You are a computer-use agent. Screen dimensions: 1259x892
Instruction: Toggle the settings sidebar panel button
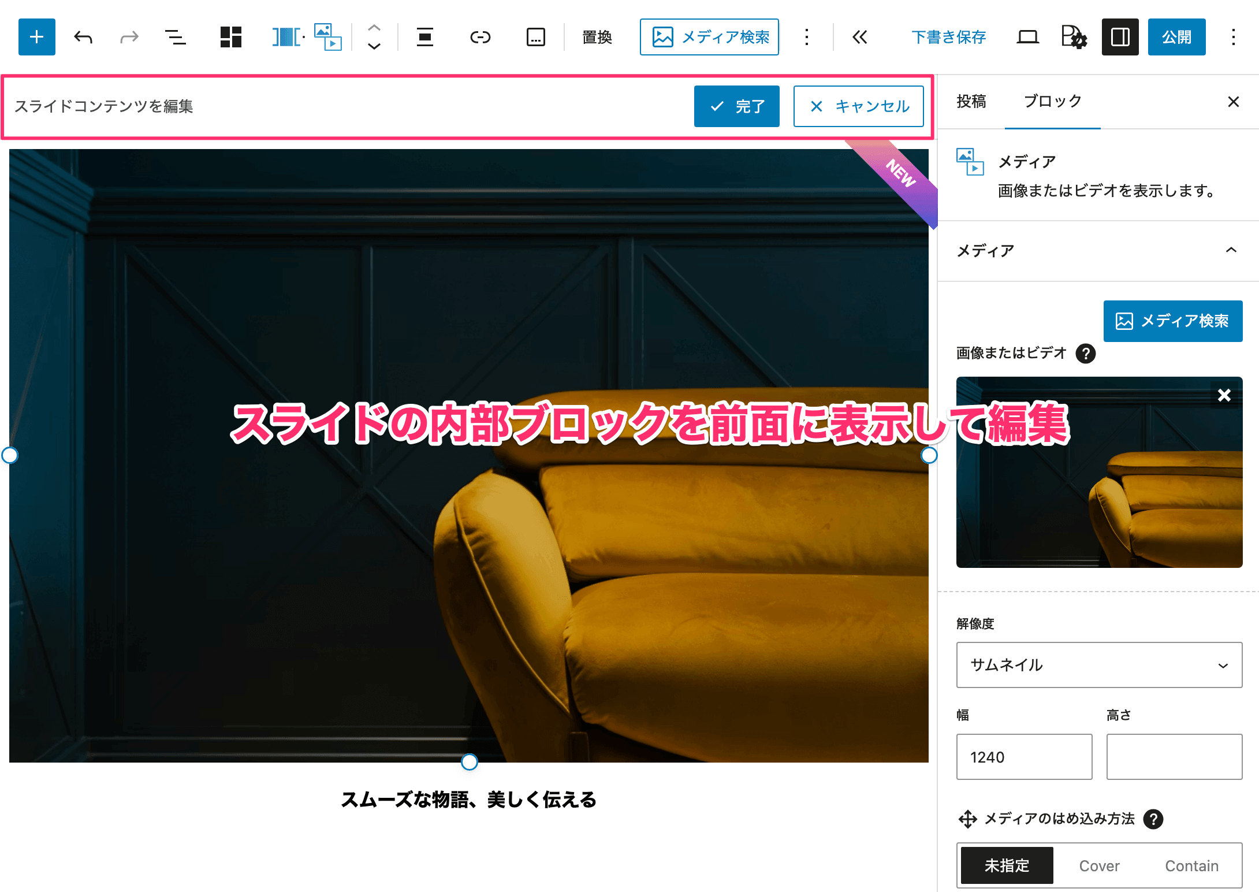tap(1119, 37)
